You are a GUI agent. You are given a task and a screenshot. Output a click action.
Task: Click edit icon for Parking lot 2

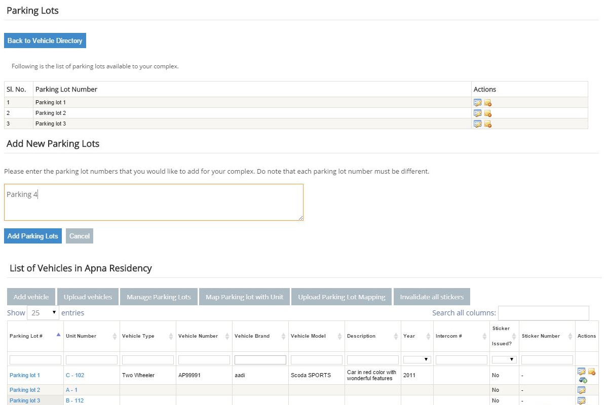click(x=477, y=113)
